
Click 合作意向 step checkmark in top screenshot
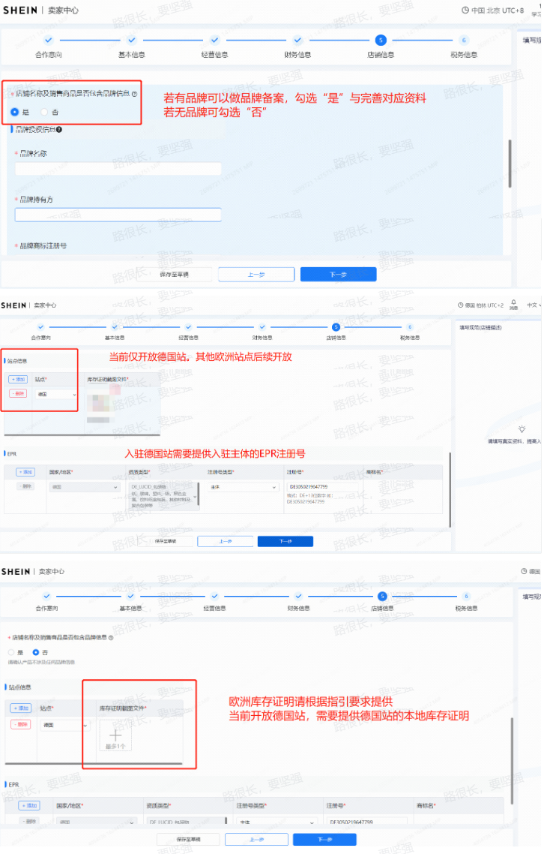pyautogui.click(x=49, y=40)
